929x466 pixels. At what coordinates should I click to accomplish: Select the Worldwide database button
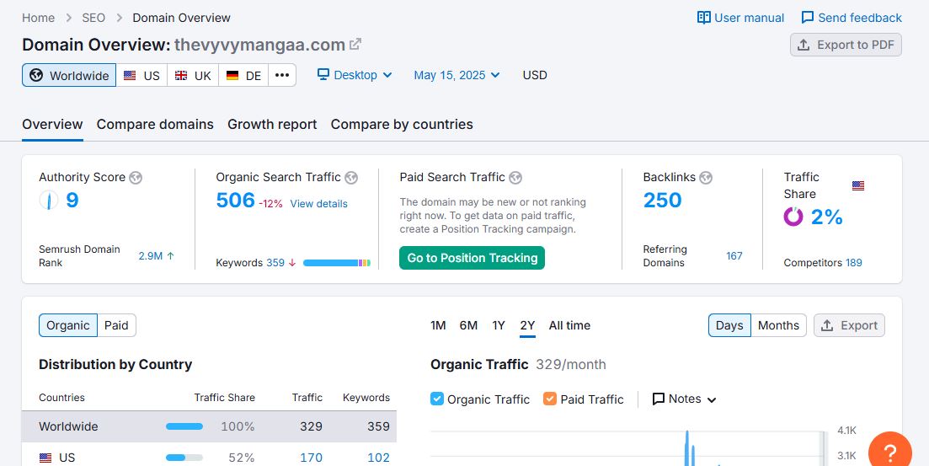(69, 75)
